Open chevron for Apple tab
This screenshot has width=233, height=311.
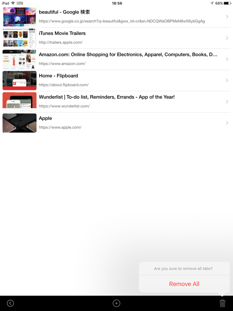(227, 123)
